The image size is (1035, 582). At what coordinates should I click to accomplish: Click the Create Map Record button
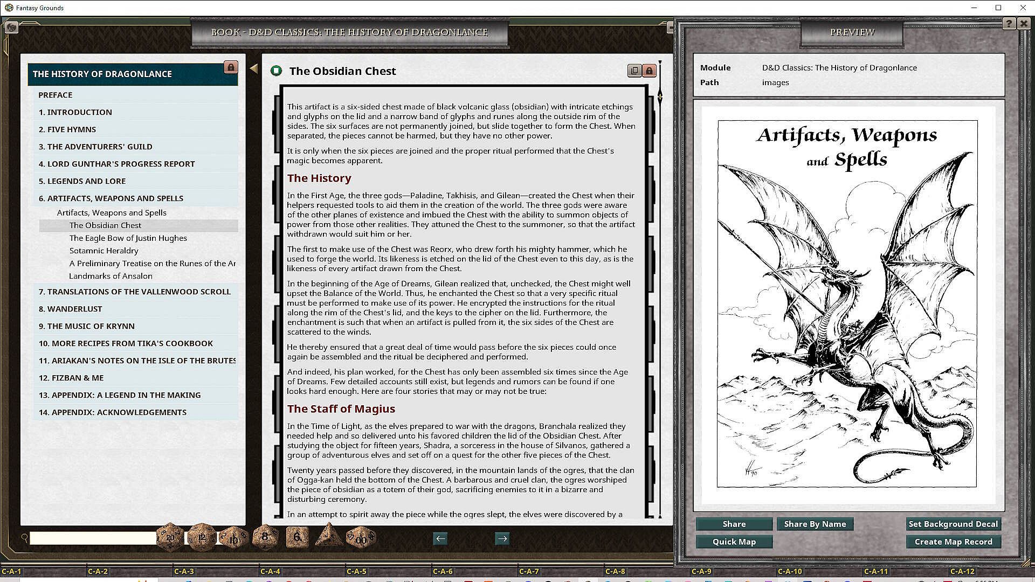(x=953, y=542)
